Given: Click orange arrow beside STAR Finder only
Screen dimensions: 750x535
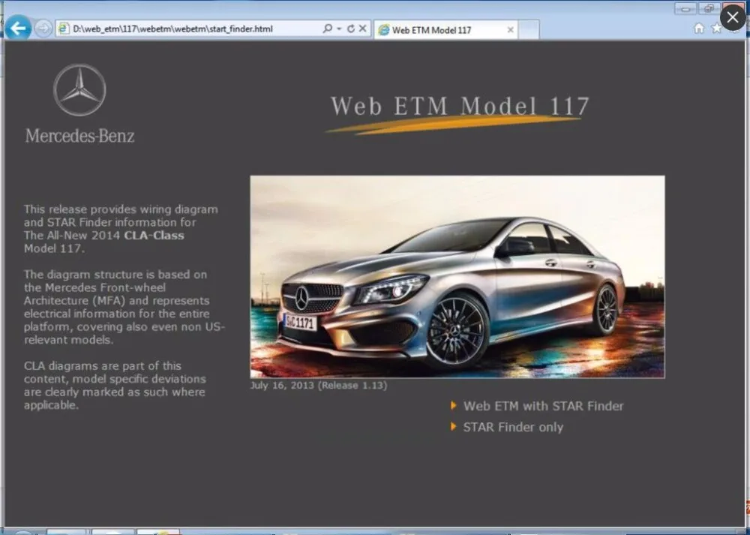Looking at the screenshot, I should pos(454,426).
